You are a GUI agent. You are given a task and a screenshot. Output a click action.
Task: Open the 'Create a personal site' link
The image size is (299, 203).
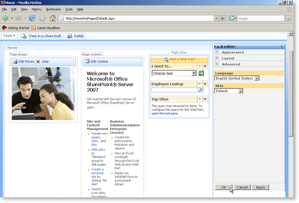pos(97,173)
